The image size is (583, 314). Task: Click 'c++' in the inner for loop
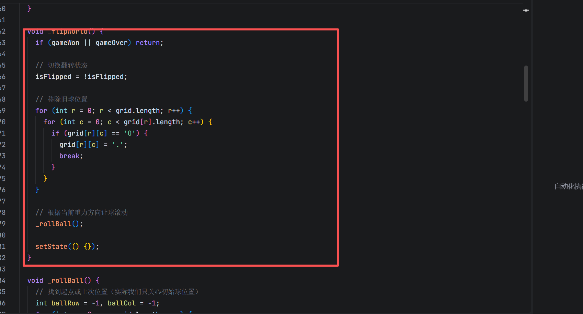[x=194, y=122]
